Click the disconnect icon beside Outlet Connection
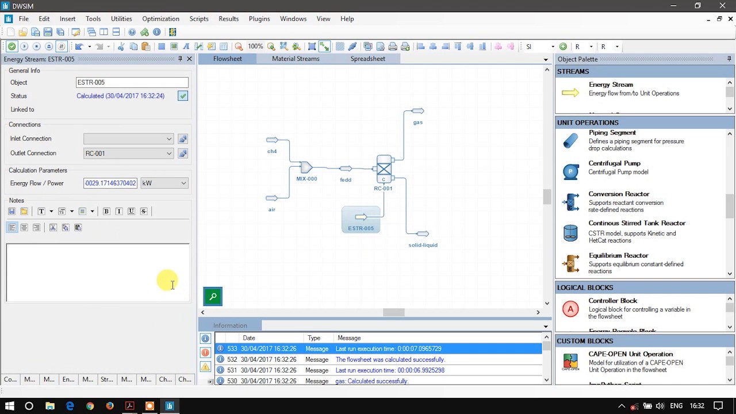The height and width of the screenshot is (414, 736). coord(183,154)
